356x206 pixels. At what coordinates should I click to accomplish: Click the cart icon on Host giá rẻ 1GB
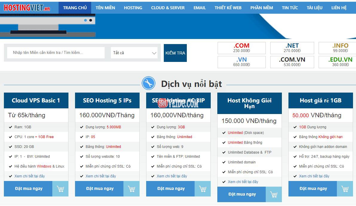[345, 189]
